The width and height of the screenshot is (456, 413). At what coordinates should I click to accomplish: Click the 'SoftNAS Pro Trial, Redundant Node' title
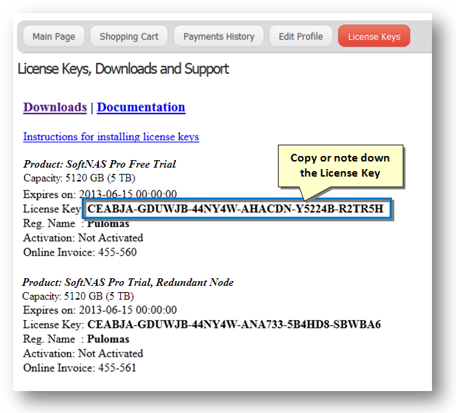click(x=128, y=282)
